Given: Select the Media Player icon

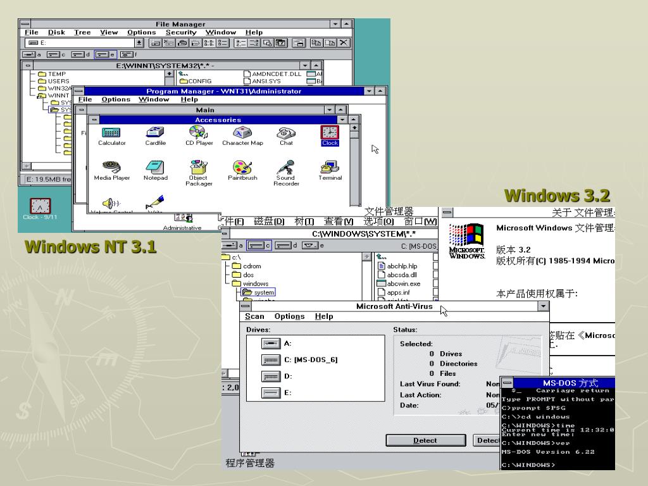Looking at the screenshot, I should click(111, 171).
